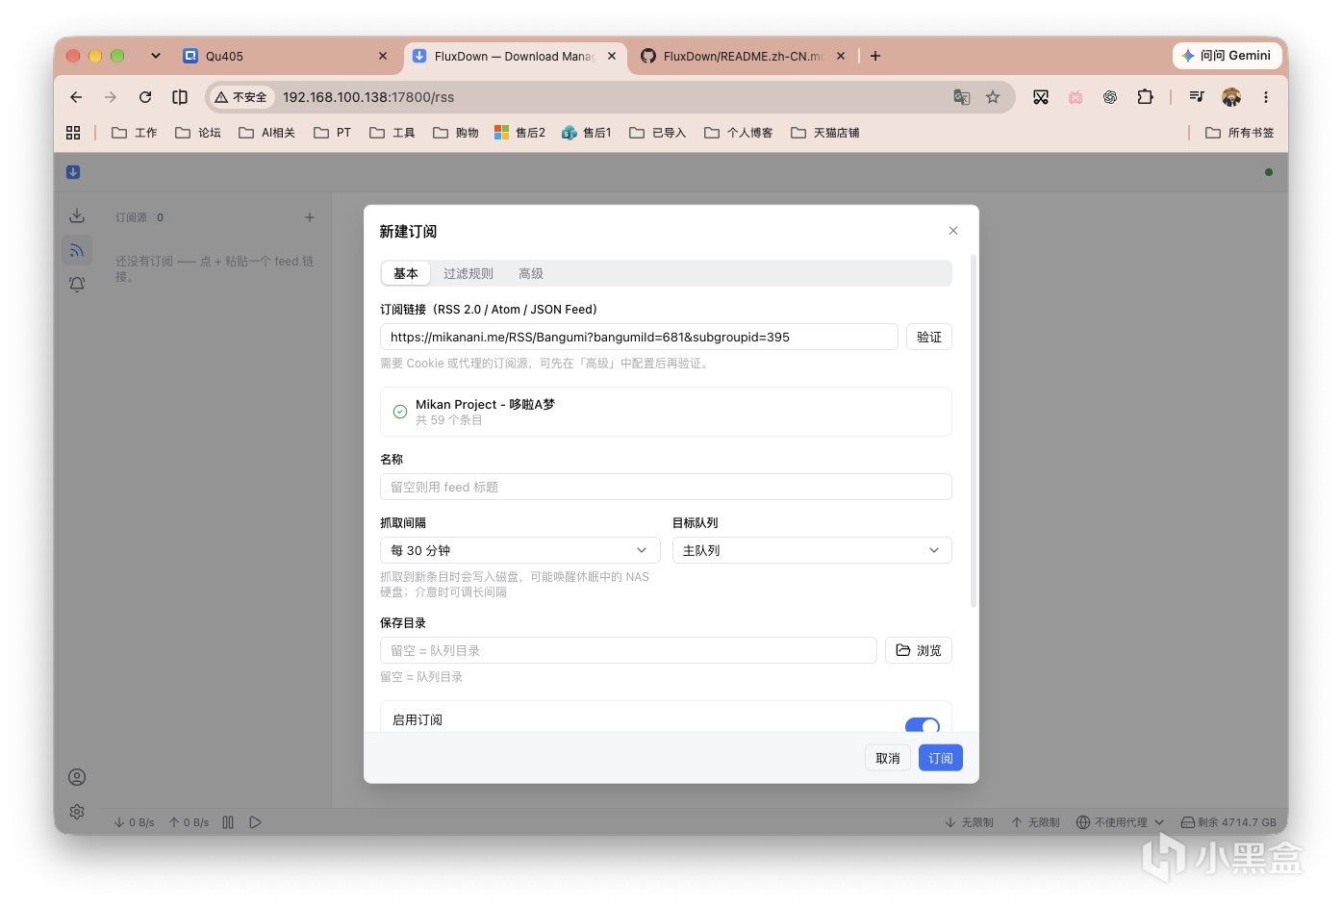The image size is (1342, 906).
Task: Open the 问问 Gemini button
Action: [1228, 56]
